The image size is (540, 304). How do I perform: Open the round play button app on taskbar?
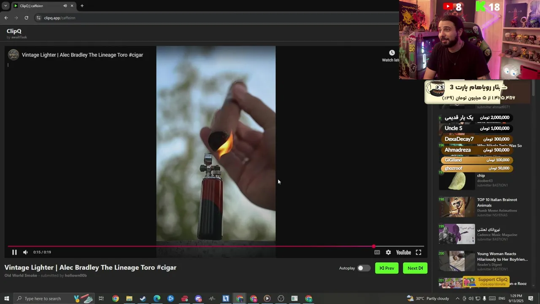267,299
